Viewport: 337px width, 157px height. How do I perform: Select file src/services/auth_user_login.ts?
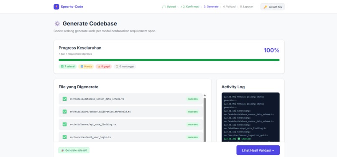131,137
